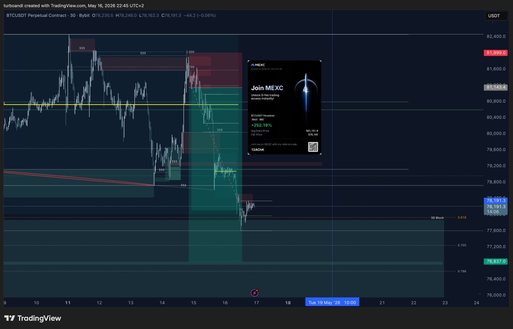Click the Join MEXC heading
Image resolution: width=513 pixels, height=329 pixels.
[x=267, y=88]
